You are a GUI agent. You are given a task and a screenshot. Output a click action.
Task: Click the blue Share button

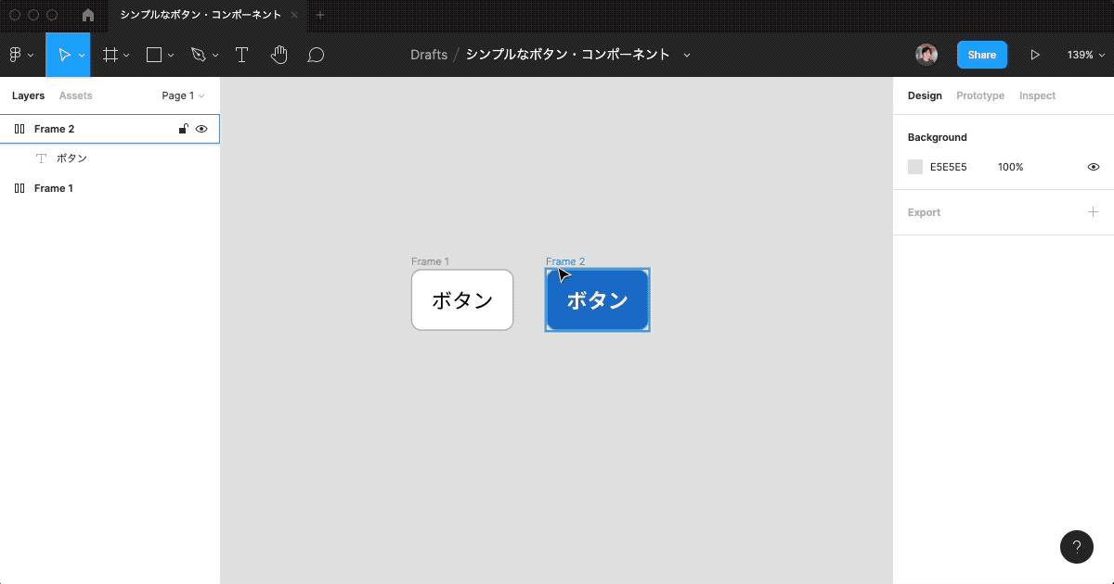[981, 55]
